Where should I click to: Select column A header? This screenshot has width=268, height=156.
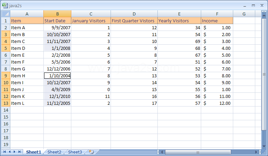point(27,14)
